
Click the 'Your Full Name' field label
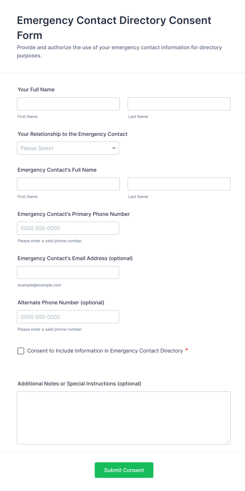coord(36,90)
